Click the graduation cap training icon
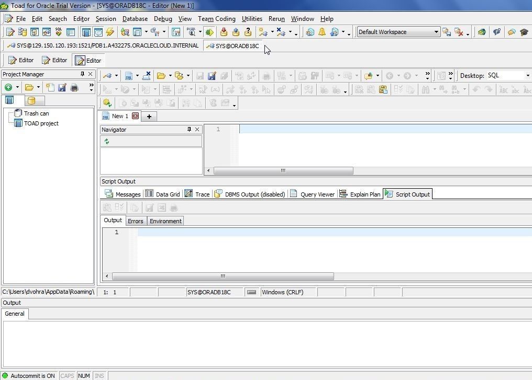Image resolution: width=532 pixels, height=380 pixels. click(524, 32)
